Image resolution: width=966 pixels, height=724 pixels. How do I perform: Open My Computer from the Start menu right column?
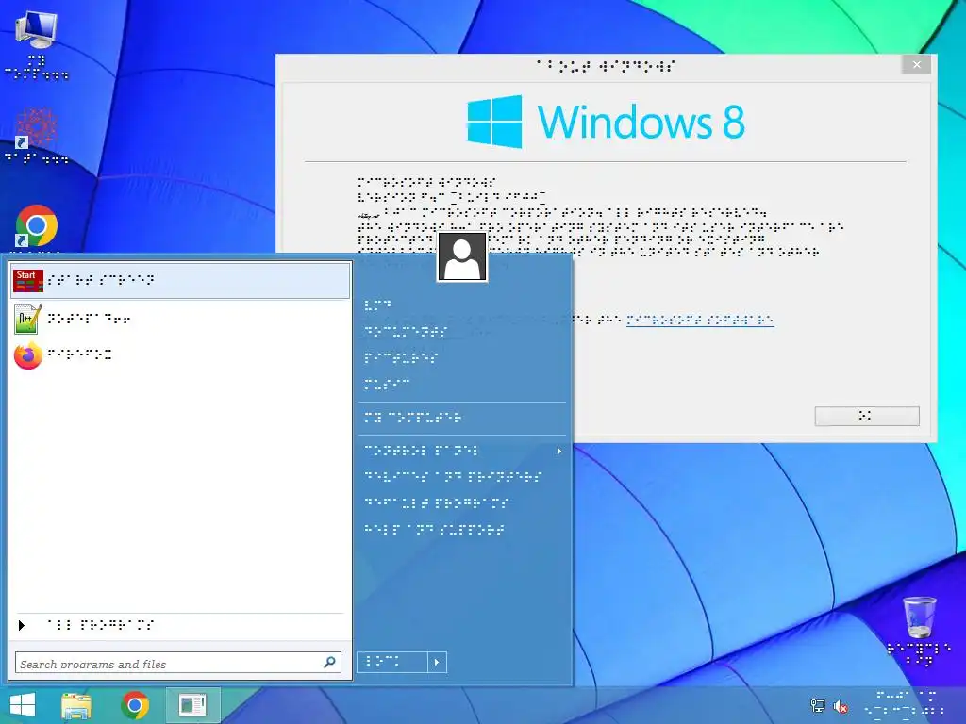pyautogui.click(x=462, y=418)
